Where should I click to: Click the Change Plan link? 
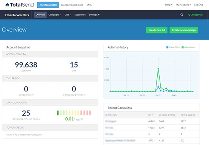(196, 15)
